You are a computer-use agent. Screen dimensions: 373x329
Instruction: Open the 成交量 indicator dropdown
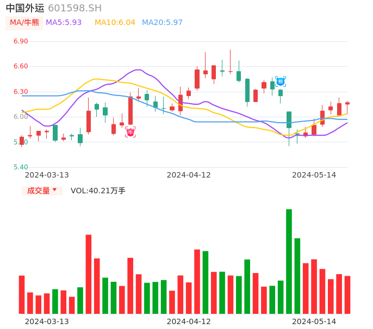42,191
